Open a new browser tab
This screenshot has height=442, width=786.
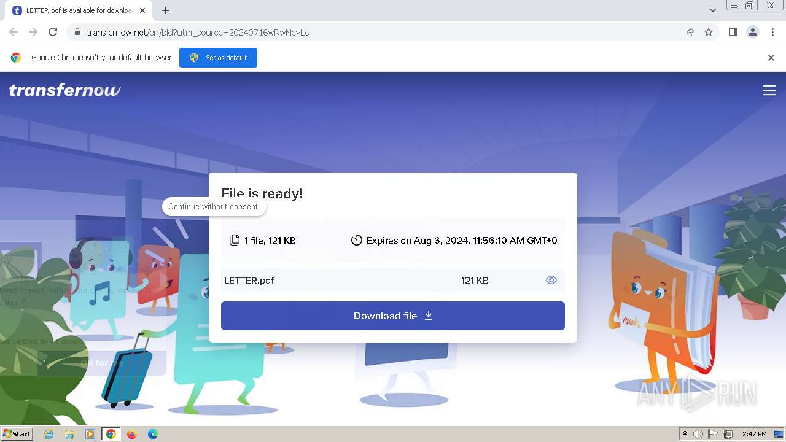[x=166, y=10]
